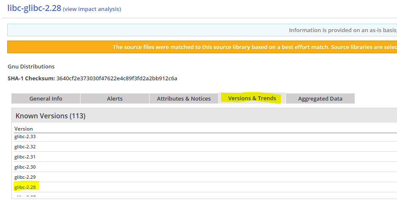Click the Gnu Distributions label
Viewport: 397px width, 213px height.
pos(31,66)
